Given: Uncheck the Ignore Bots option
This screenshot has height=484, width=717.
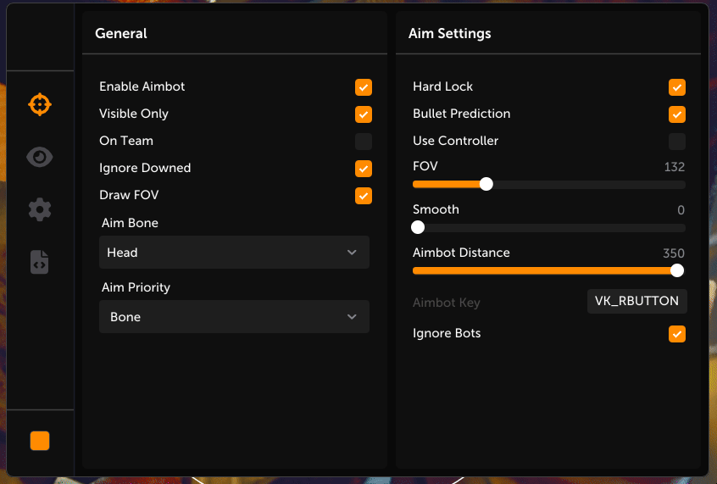Looking at the screenshot, I should [x=677, y=334].
